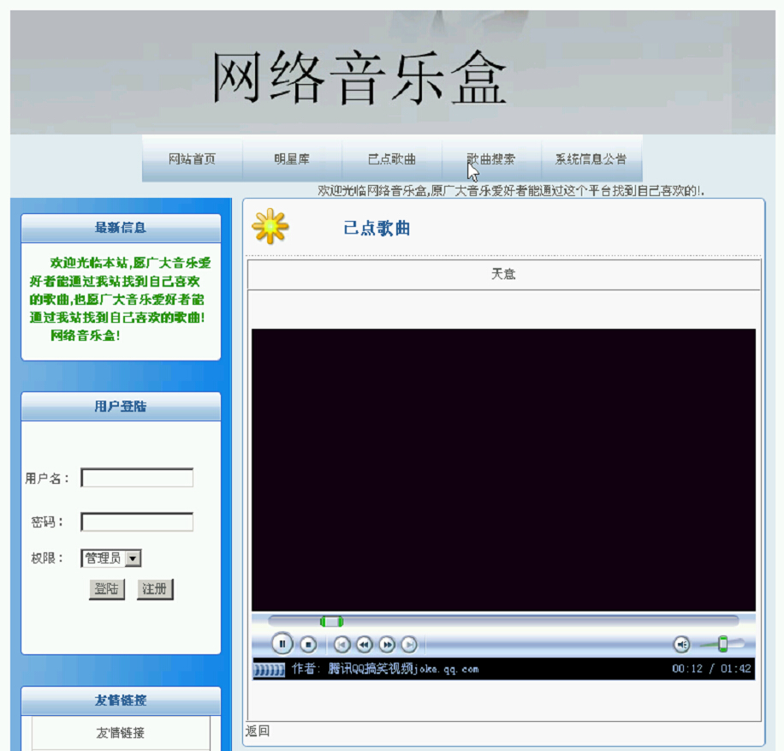Click the green seek bar handle
The width and height of the screenshot is (784, 751).
[331, 622]
